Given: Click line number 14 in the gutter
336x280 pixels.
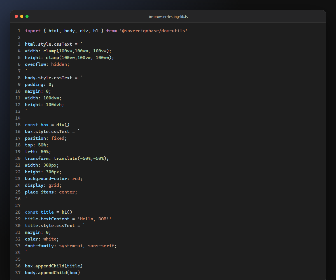Looking at the screenshot, I should click(x=18, y=118).
